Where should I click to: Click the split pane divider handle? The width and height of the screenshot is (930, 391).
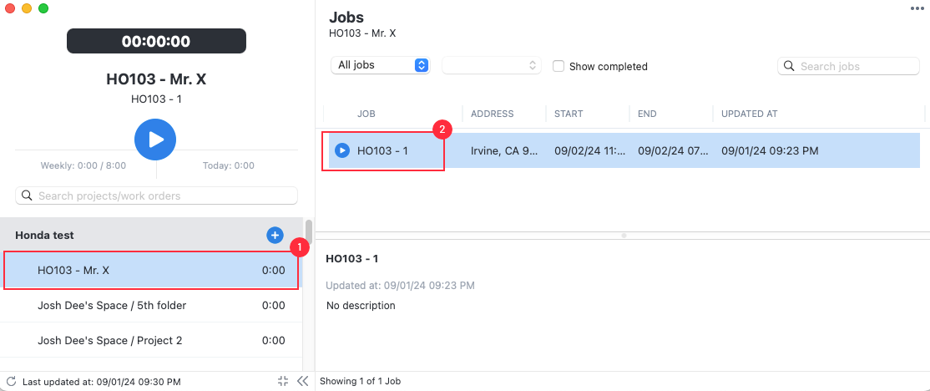[624, 236]
